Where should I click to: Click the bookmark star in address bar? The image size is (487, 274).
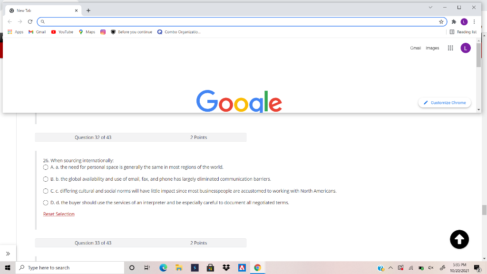click(x=441, y=21)
